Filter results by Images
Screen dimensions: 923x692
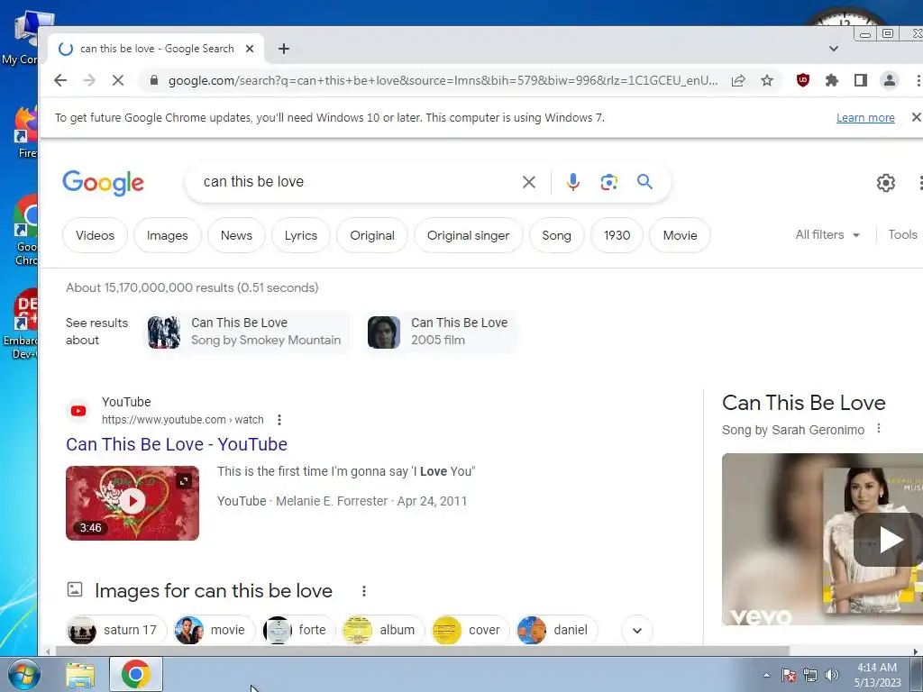[x=167, y=235]
